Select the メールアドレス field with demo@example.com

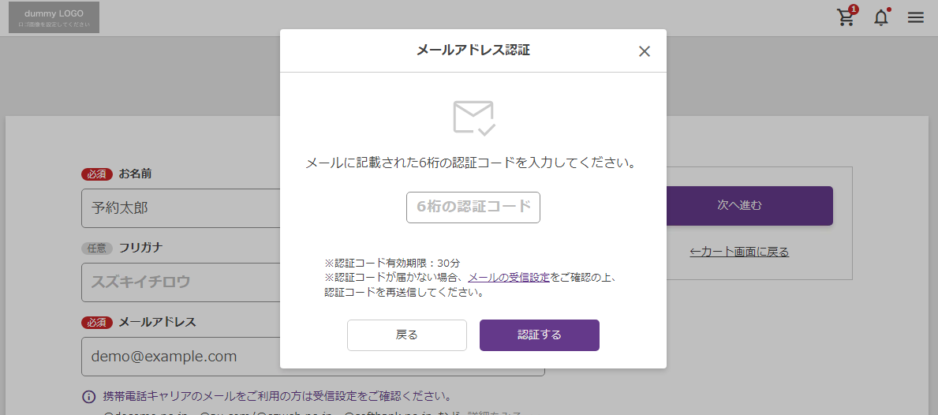coord(180,357)
